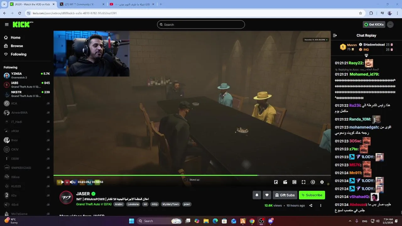The width and height of the screenshot is (402, 226).
Task: Switch player to theatre mode
Action: point(294,182)
